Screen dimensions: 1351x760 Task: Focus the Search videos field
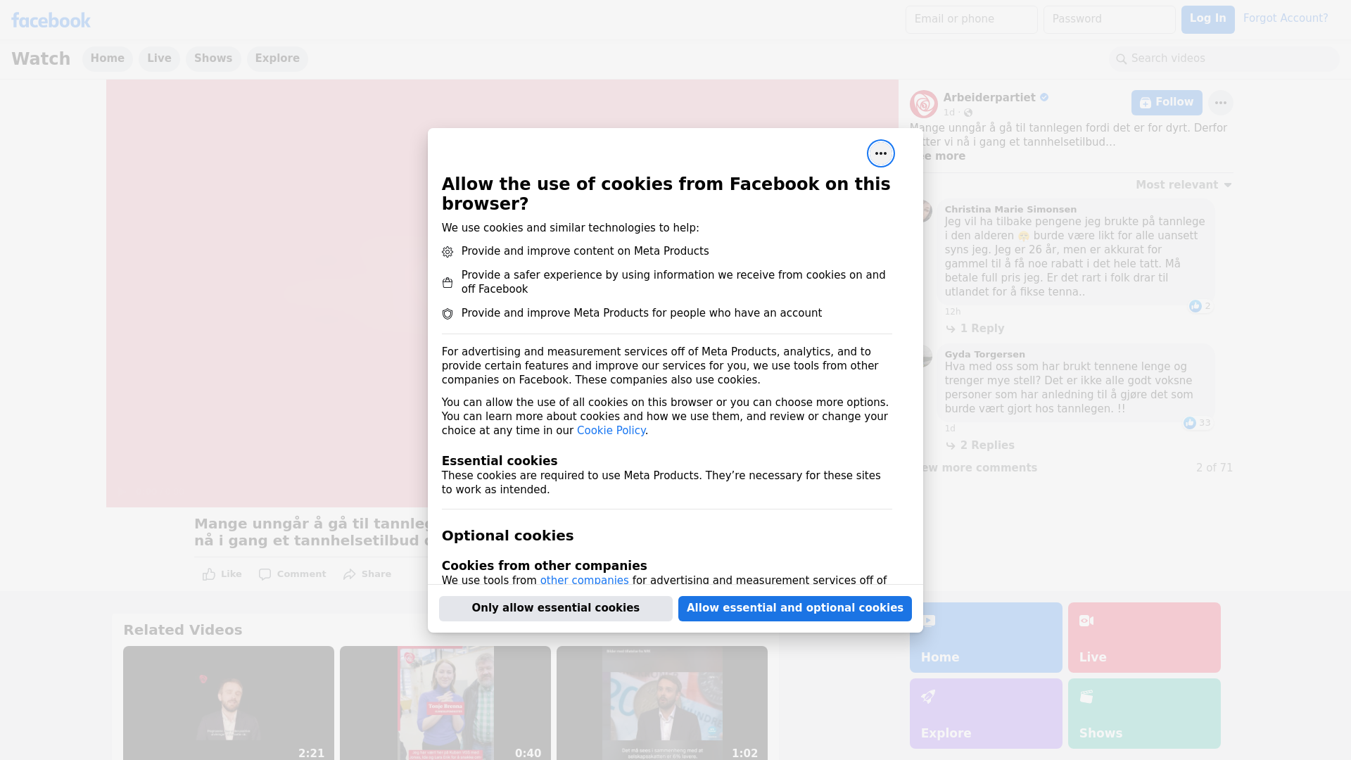point(1224,59)
